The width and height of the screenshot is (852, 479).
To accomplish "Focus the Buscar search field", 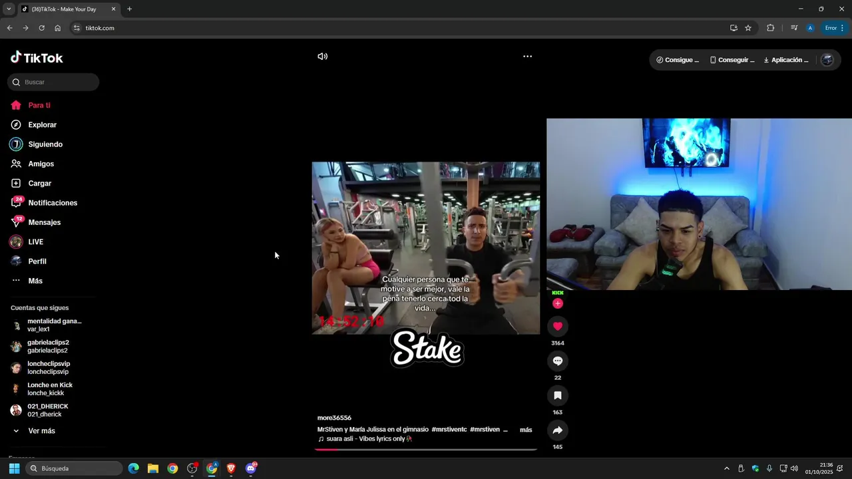I will (53, 82).
